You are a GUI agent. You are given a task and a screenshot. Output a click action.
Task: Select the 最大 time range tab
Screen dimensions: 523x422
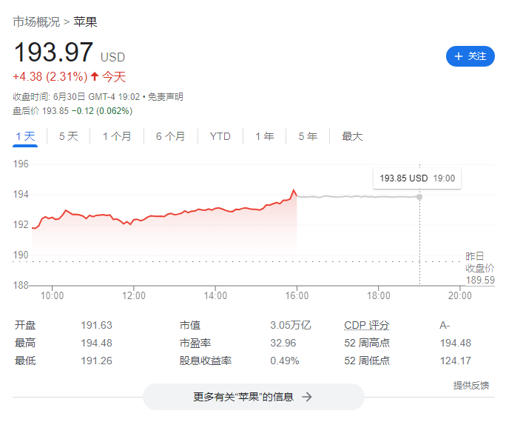pos(352,136)
